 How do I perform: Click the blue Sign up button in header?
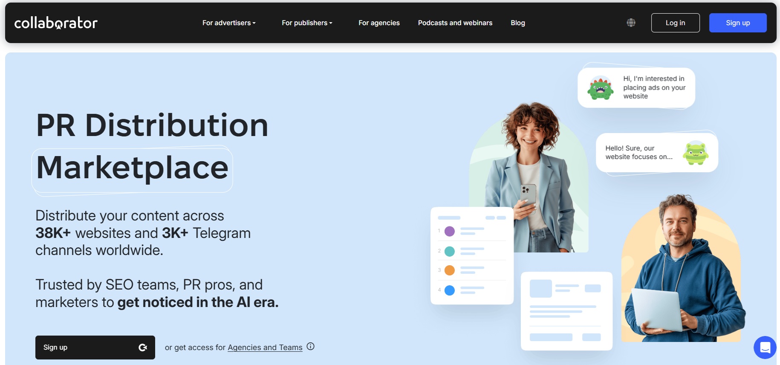pos(737,23)
